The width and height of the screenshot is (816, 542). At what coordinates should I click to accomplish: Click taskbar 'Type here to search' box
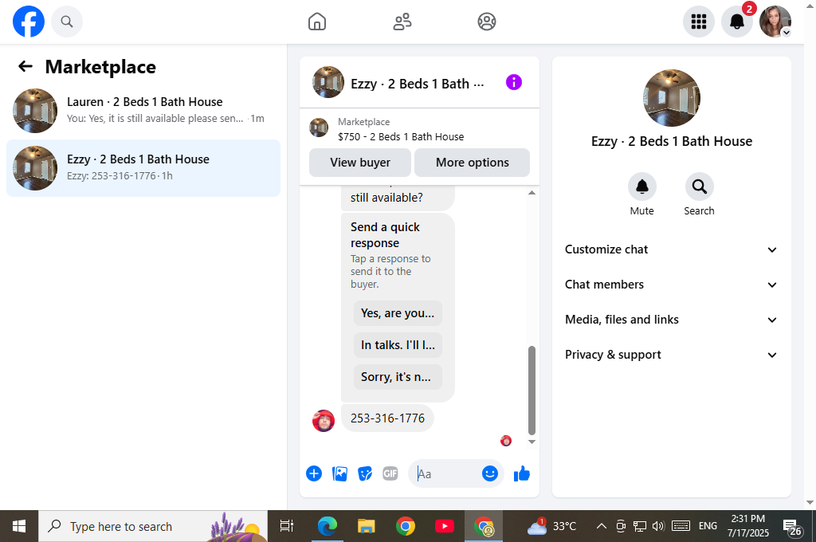coord(152,526)
